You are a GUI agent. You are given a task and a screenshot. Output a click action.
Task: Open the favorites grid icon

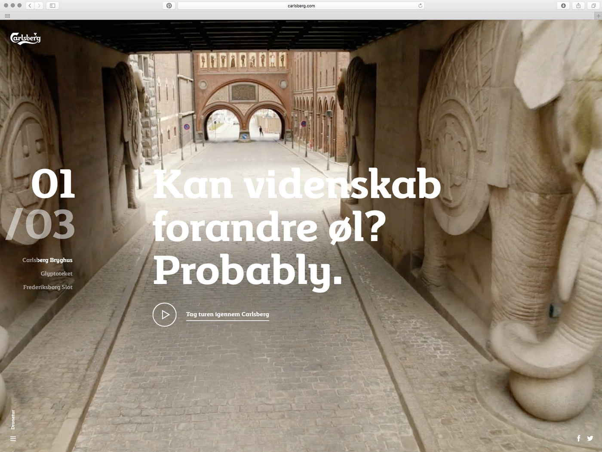(7, 16)
